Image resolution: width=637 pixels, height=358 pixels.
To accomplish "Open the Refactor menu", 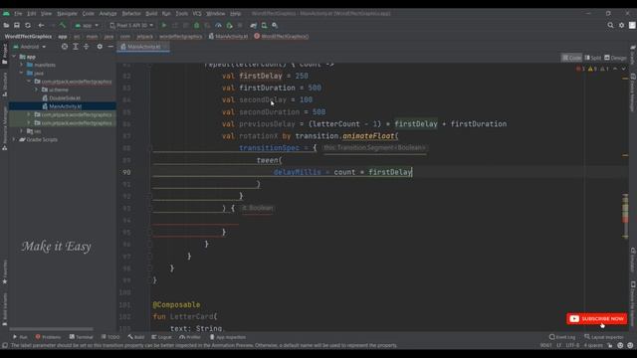I will click(131, 13).
